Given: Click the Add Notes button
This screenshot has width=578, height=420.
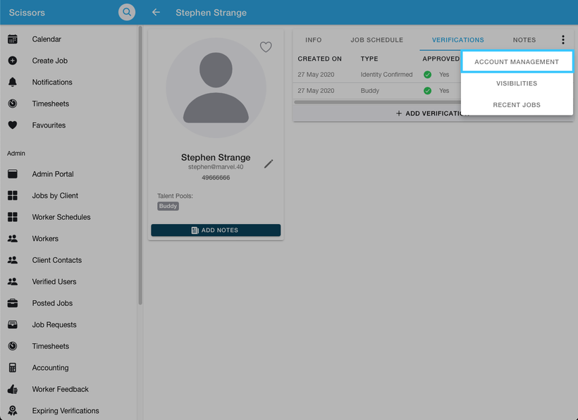Looking at the screenshot, I should pyautogui.click(x=216, y=230).
